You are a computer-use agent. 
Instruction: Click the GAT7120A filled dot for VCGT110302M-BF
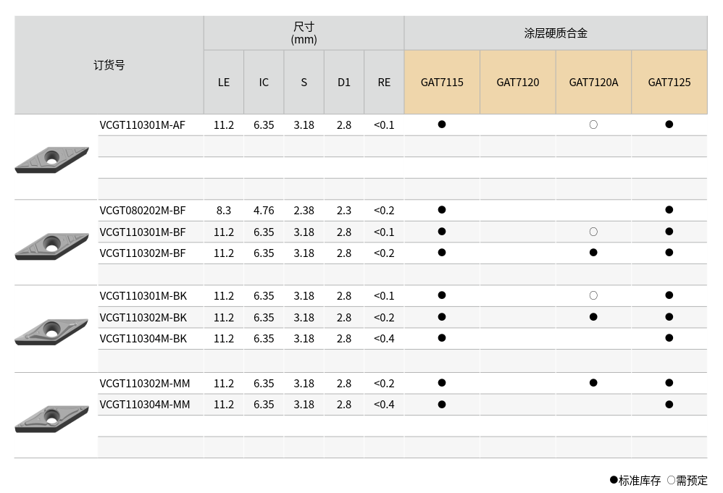[x=593, y=253]
